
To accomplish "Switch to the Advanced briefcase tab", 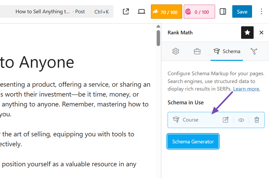I will [x=197, y=51].
